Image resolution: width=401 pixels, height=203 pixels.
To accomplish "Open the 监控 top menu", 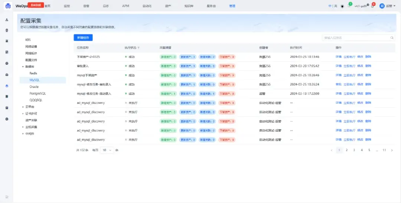I will pyautogui.click(x=67, y=6).
